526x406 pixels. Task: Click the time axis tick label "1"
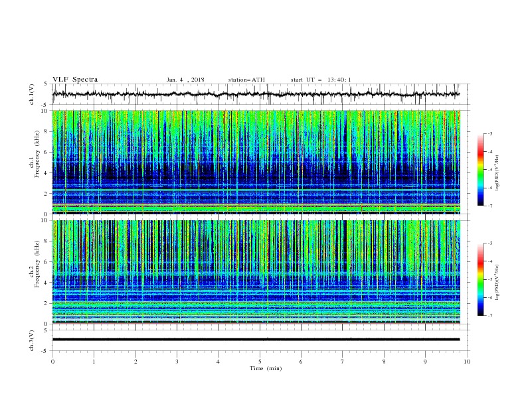click(94, 362)
